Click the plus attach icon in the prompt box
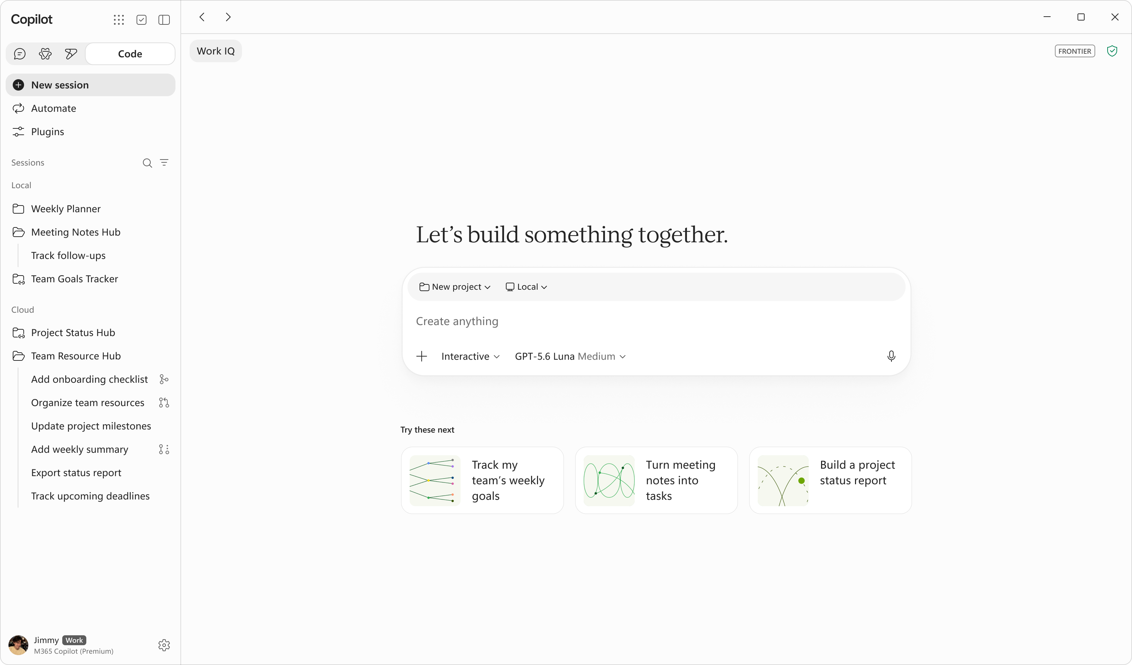The image size is (1132, 665). [422, 357]
